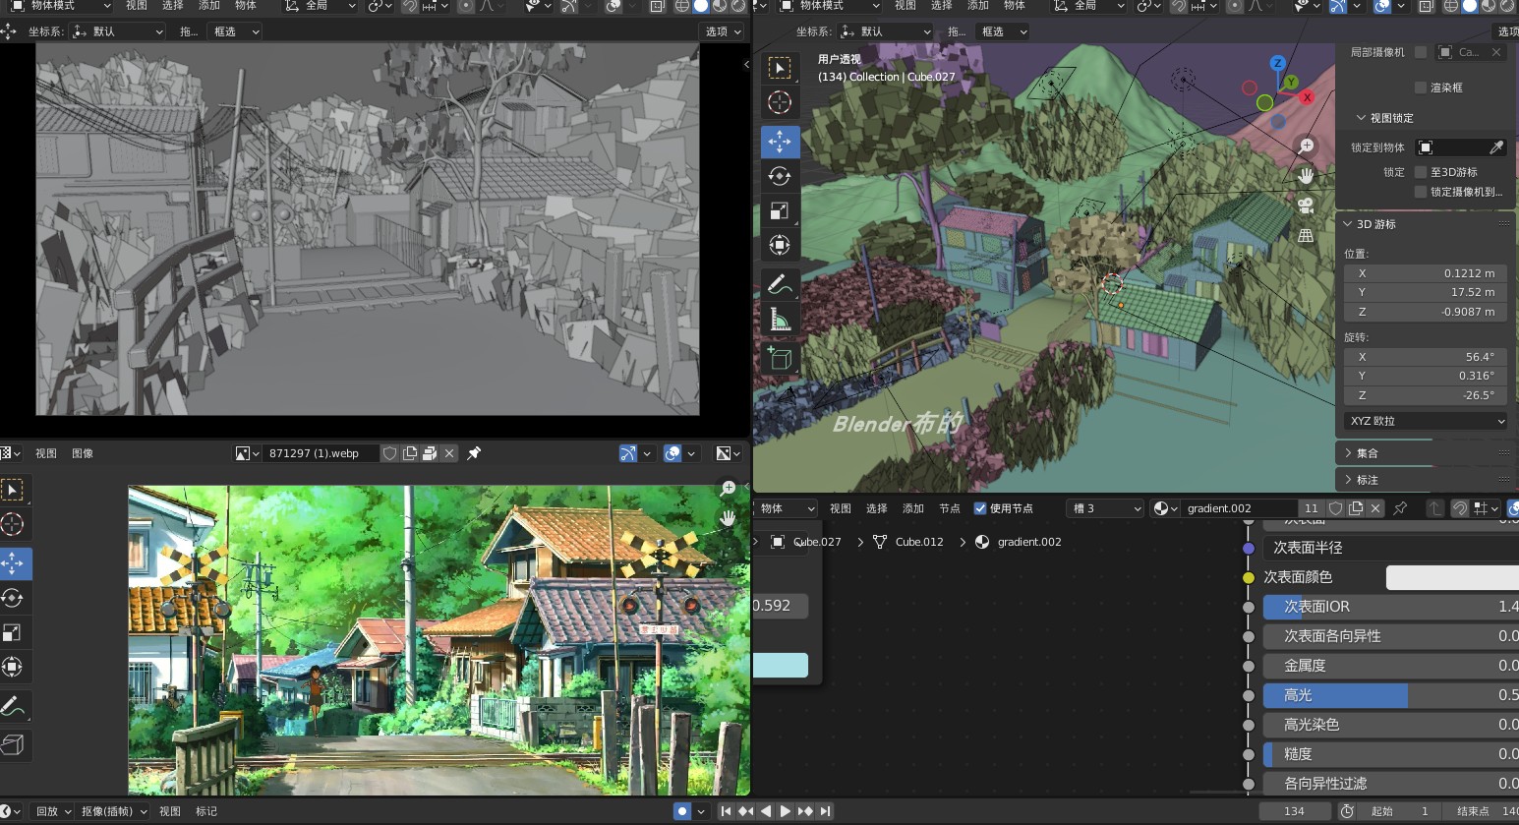Activate the Rotate tool in the right viewport
1519x825 pixels.
click(x=780, y=176)
